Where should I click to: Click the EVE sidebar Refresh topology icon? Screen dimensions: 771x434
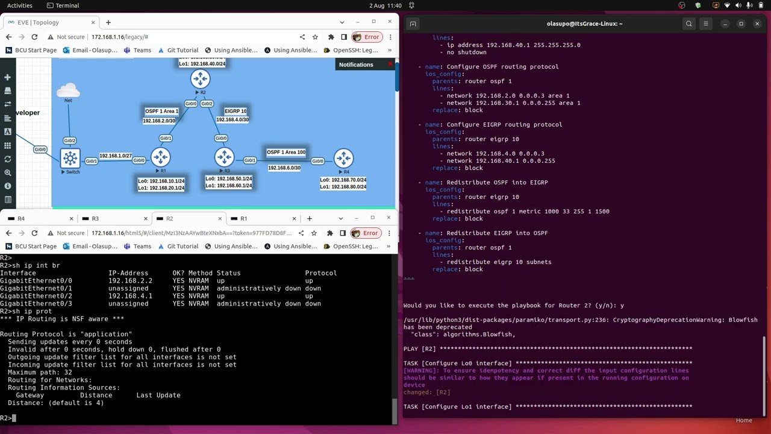7,159
